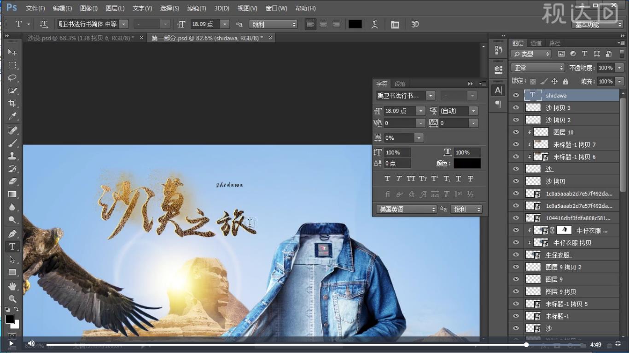Click the 3D button in the options bar

tap(414, 24)
